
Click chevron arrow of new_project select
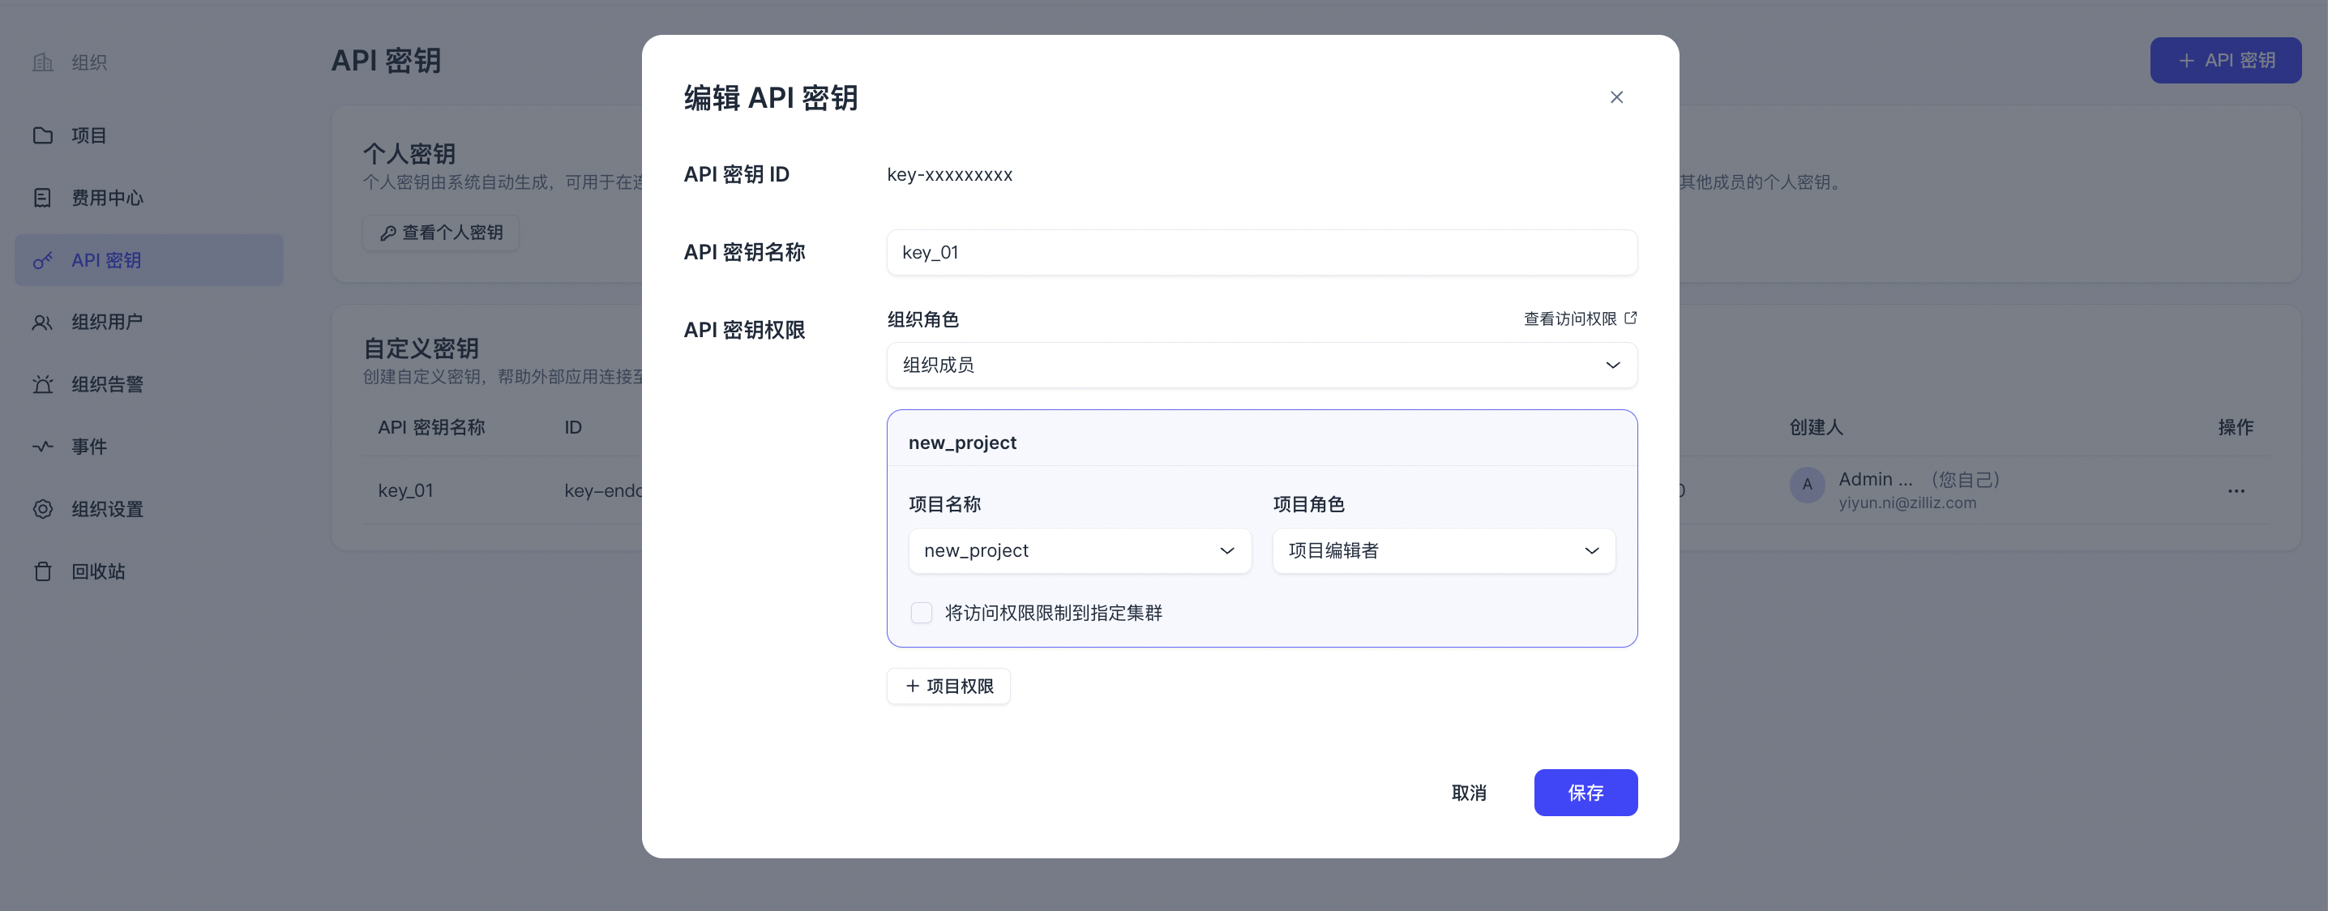click(x=1226, y=550)
